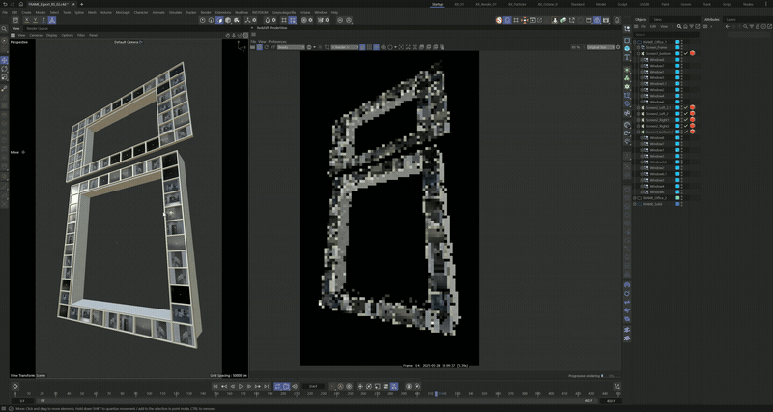Click the current frame field in timeline controls

(313, 386)
